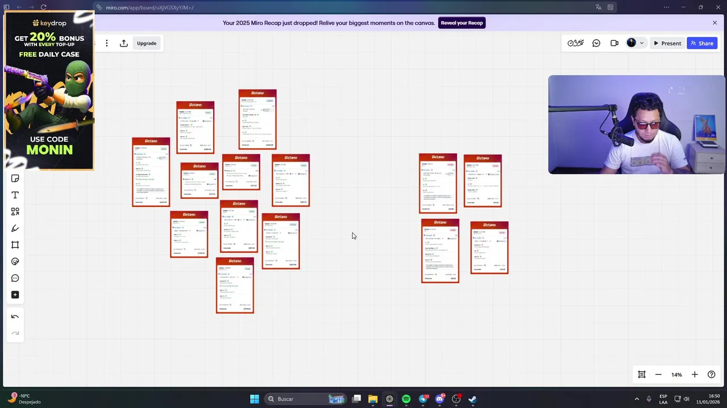Click Reveal your Recap button

point(462,23)
